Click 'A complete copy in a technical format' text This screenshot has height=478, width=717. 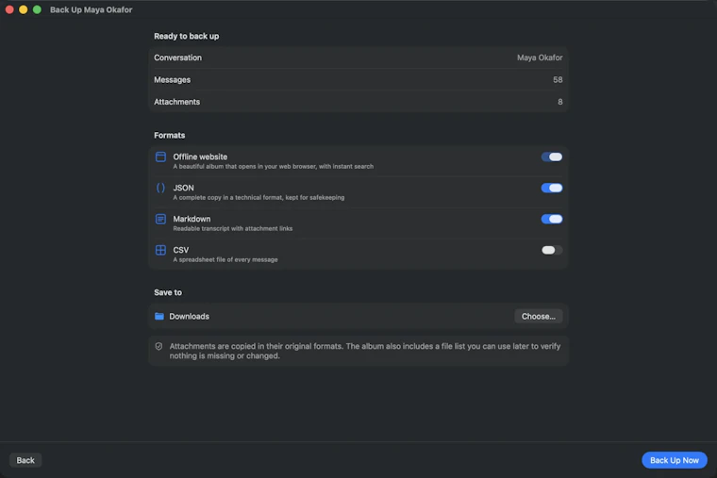pyautogui.click(x=258, y=197)
